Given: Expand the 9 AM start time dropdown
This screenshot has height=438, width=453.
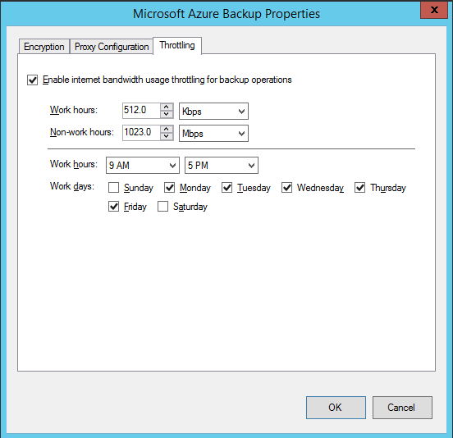Looking at the screenshot, I should 143,166.
